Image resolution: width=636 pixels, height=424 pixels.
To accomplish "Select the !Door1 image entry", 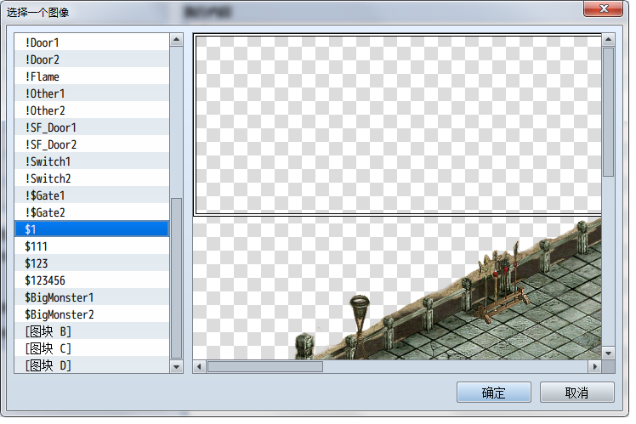I will tap(92, 42).
